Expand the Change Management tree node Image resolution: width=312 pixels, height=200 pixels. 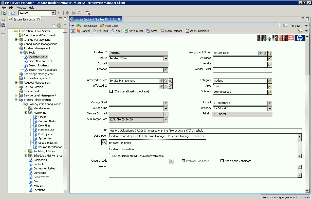click(16, 40)
